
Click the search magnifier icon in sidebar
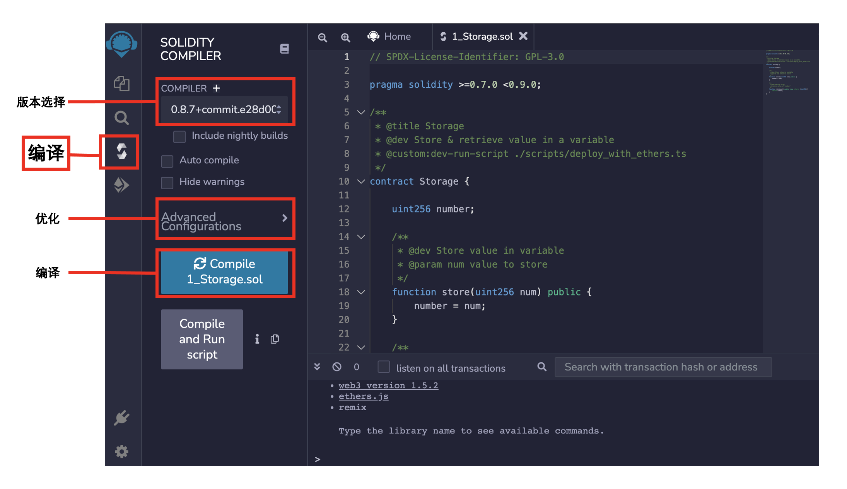tap(121, 116)
